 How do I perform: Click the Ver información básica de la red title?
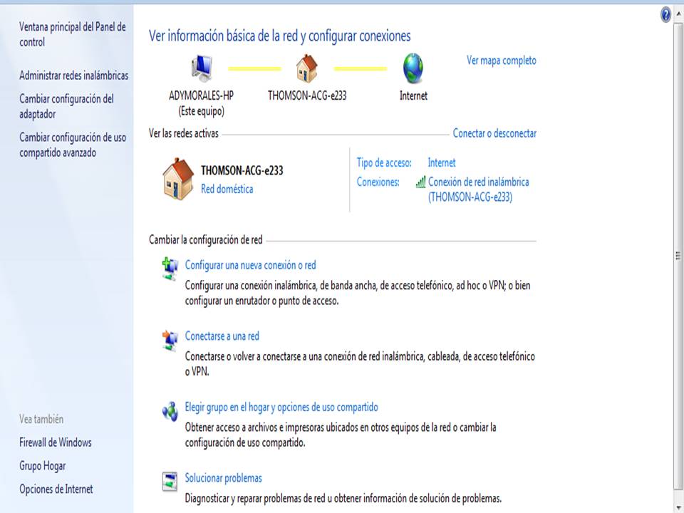[x=279, y=36]
